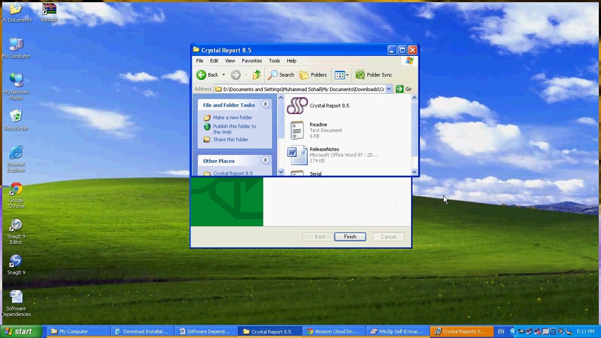Open the Help menu
The height and width of the screenshot is (338, 601).
click(292, 61)
